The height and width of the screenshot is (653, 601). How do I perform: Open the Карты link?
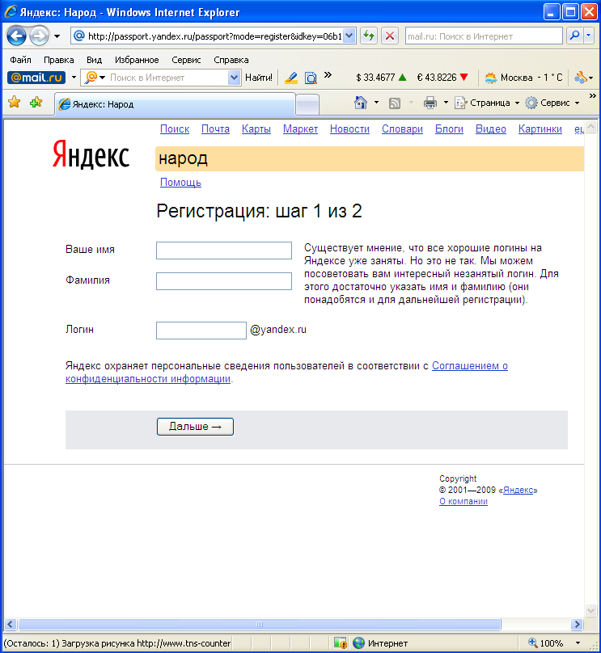(256, 129)
